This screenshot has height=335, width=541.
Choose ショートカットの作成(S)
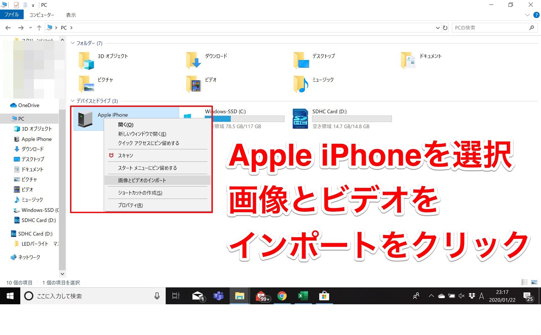point(158,193)
